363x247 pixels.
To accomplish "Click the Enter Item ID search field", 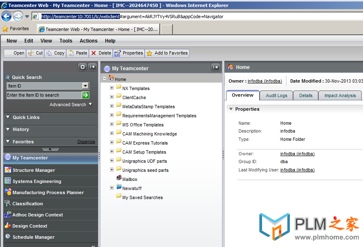I will [44, 95].
